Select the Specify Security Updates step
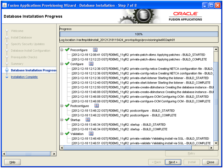The width and height of the screenshot is (223, 168). (28, 44)
